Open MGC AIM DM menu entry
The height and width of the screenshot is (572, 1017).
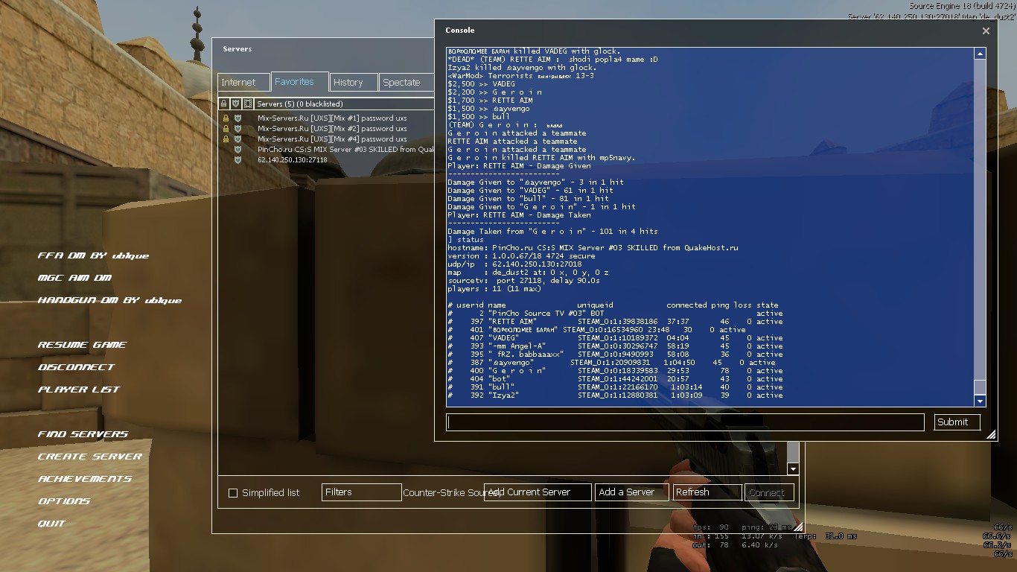[x=74, y=278]
